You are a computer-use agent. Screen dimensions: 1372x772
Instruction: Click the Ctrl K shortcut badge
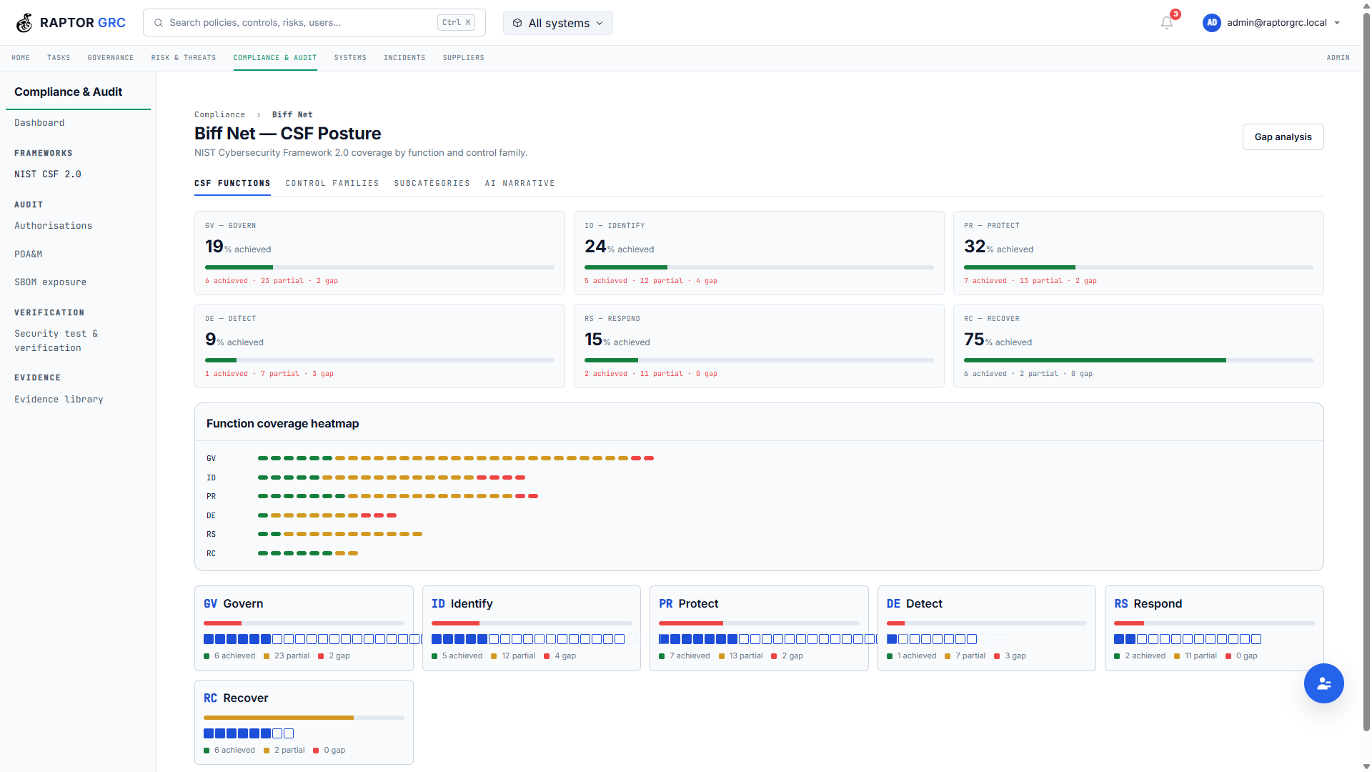click(457, 23)
